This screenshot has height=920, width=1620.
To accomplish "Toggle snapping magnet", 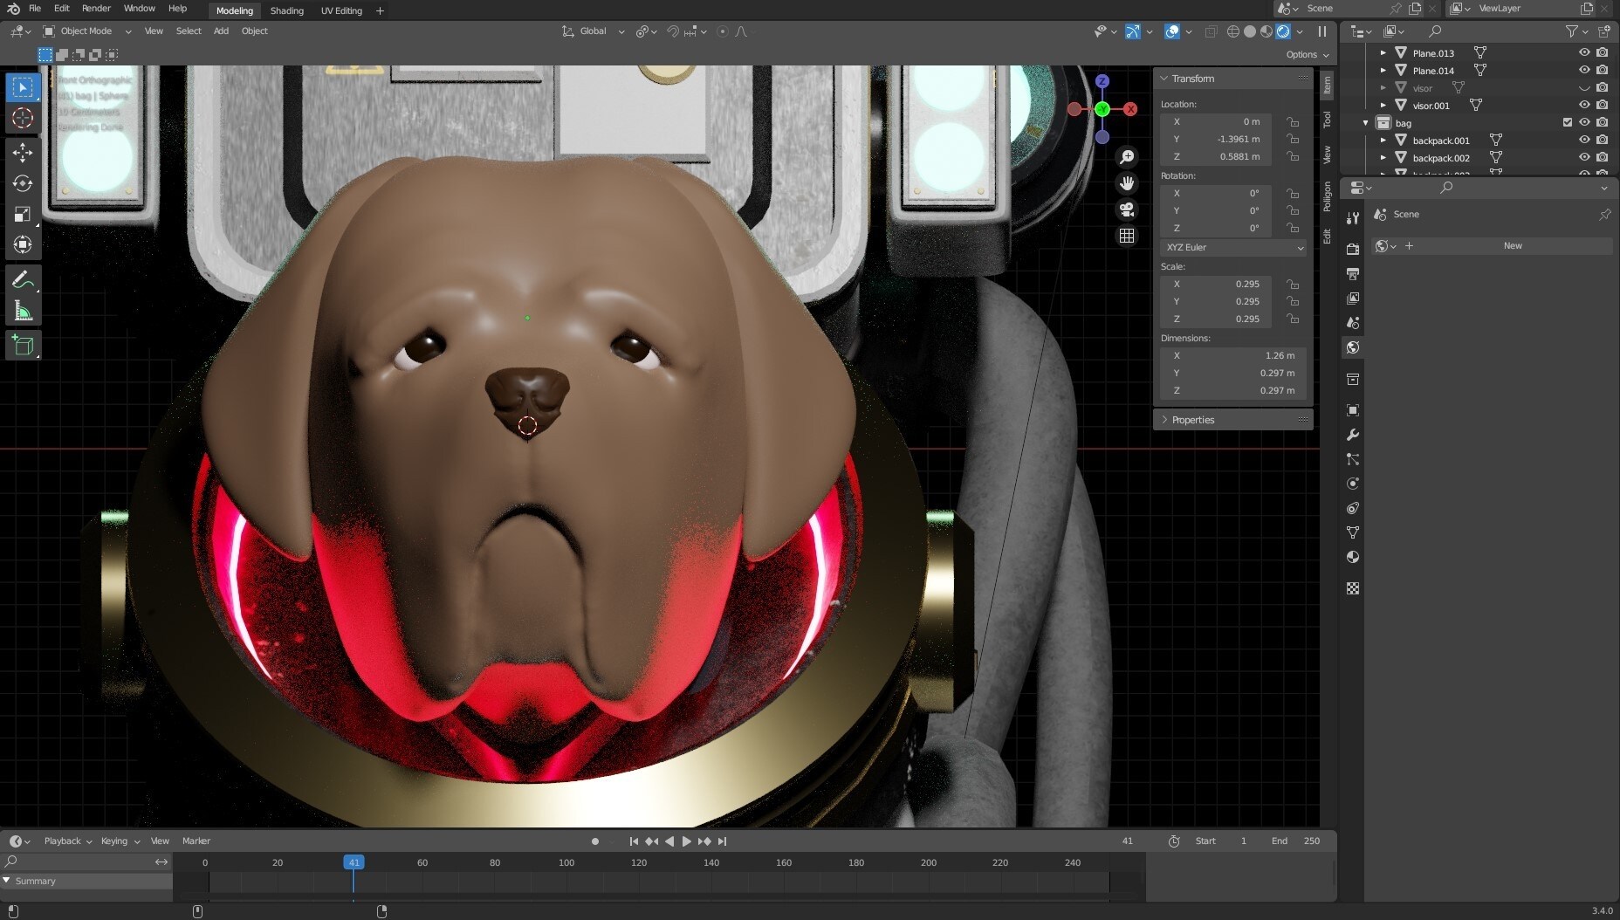I will [673, 31].
